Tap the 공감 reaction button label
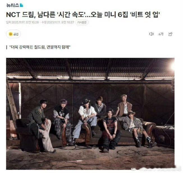The height and width of the screenshot is (173, 183). 16,34
